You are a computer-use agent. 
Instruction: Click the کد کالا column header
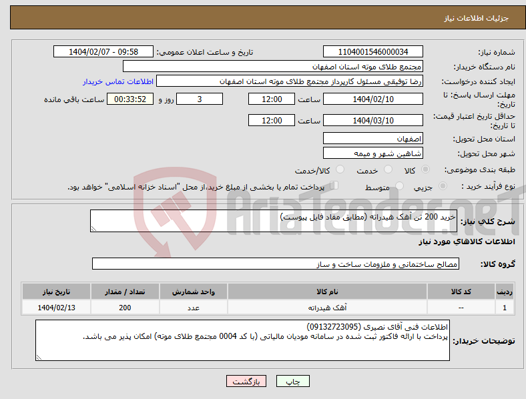(461, 292)
